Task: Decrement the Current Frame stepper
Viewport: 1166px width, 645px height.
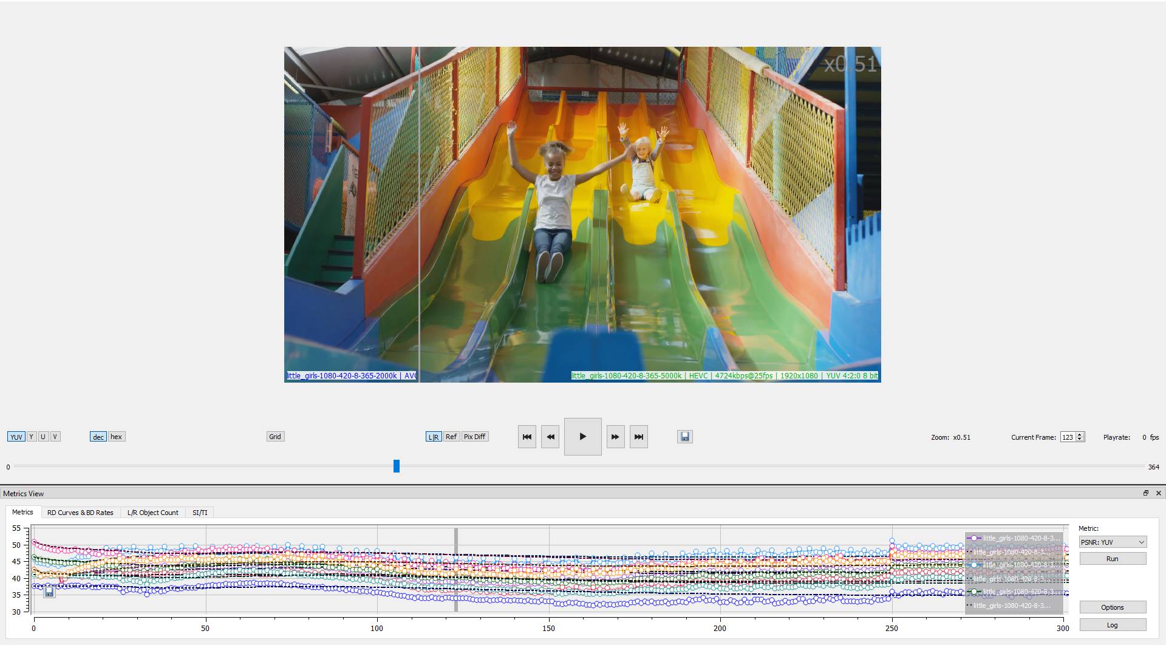Action: pyautogui.click(x=1080, y=439)
